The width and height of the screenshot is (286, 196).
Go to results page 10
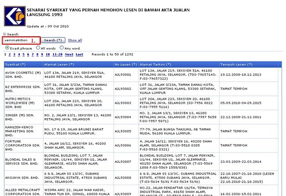(48, 54)
